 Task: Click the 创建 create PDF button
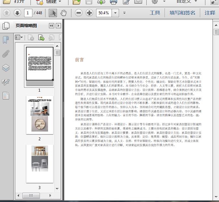(49, 1)
